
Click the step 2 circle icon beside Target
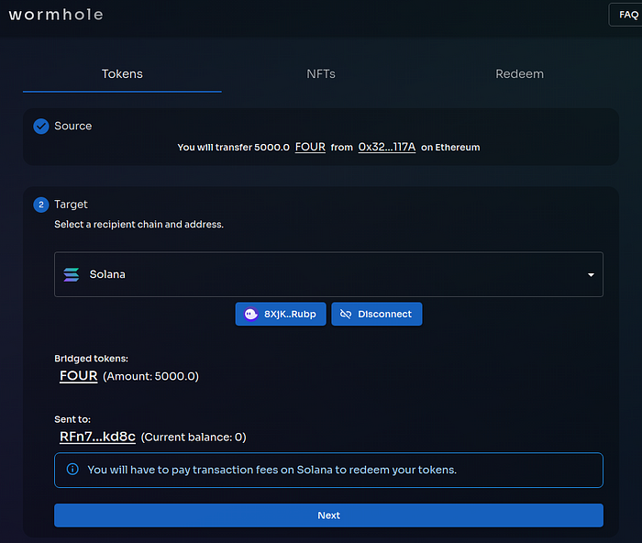[x=41, y=205]
